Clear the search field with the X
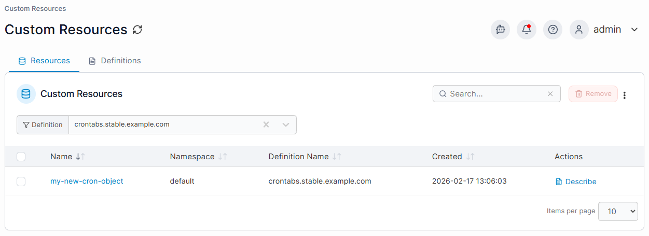The width and height of the screenshot is (649, 236). [550, 94]
